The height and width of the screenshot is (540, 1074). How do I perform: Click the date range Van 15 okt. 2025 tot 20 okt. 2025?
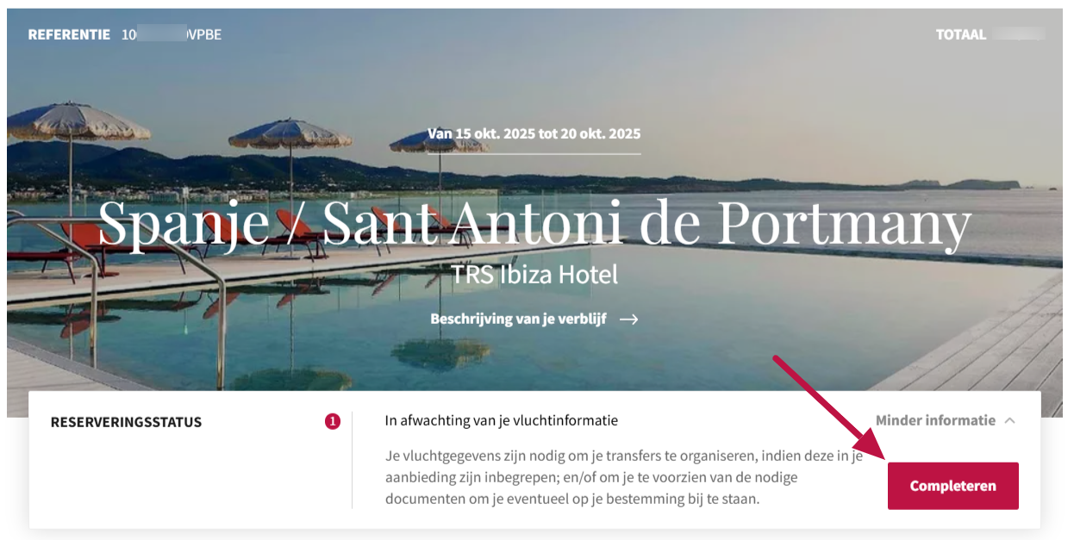click(x=534, y=134)
